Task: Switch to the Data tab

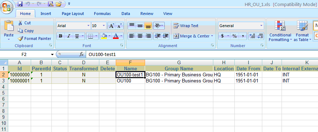Action: click(126, 14)
